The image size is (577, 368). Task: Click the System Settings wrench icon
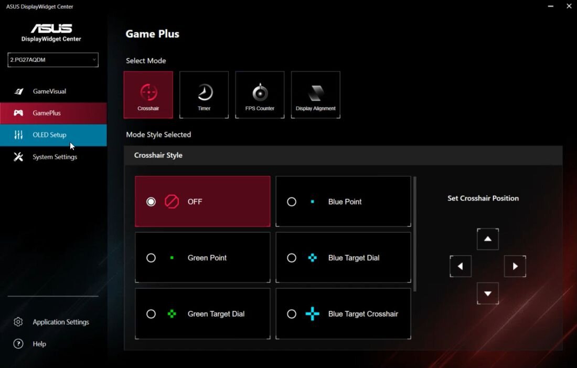[18, 157]
